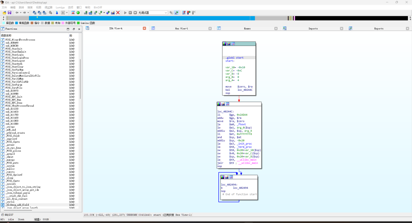Float the Functions panel with the undock button
412x223 pixels.
[74, 29]
